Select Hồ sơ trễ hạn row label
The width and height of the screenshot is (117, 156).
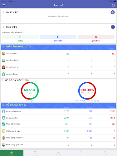pos(12,74)
